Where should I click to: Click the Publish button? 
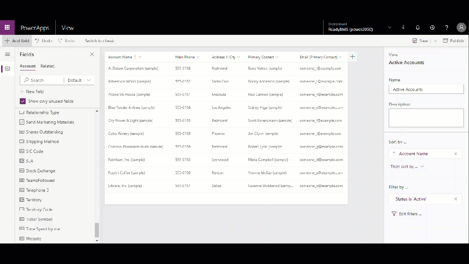coord(453,41)
